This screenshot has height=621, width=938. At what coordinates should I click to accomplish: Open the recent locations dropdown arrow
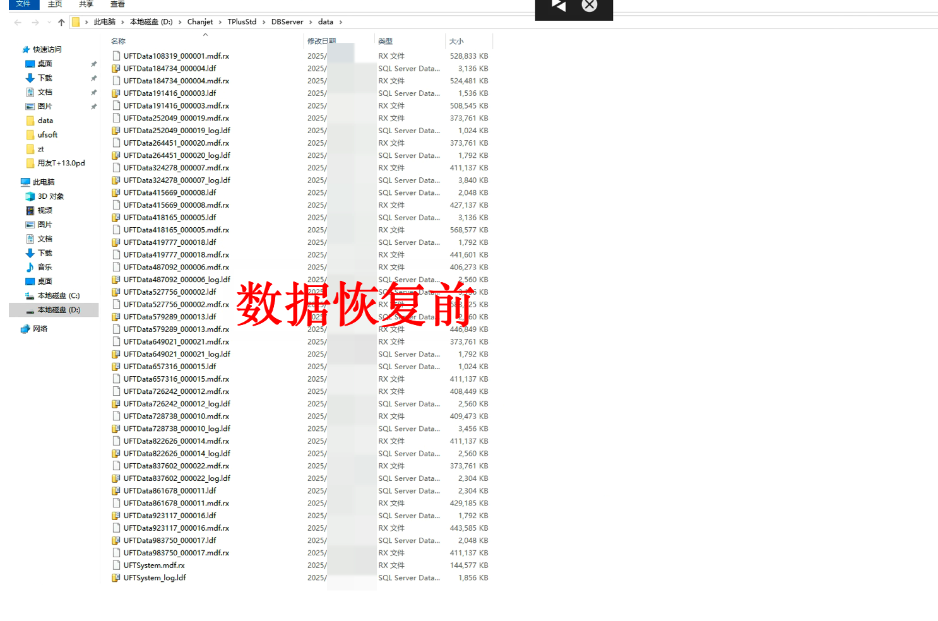coord(49,22)
